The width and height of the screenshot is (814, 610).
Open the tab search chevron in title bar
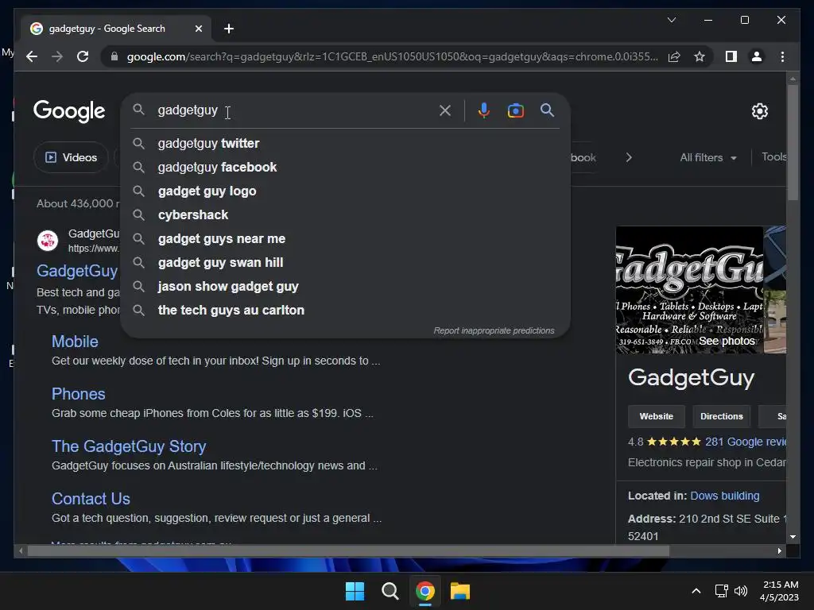671,20
